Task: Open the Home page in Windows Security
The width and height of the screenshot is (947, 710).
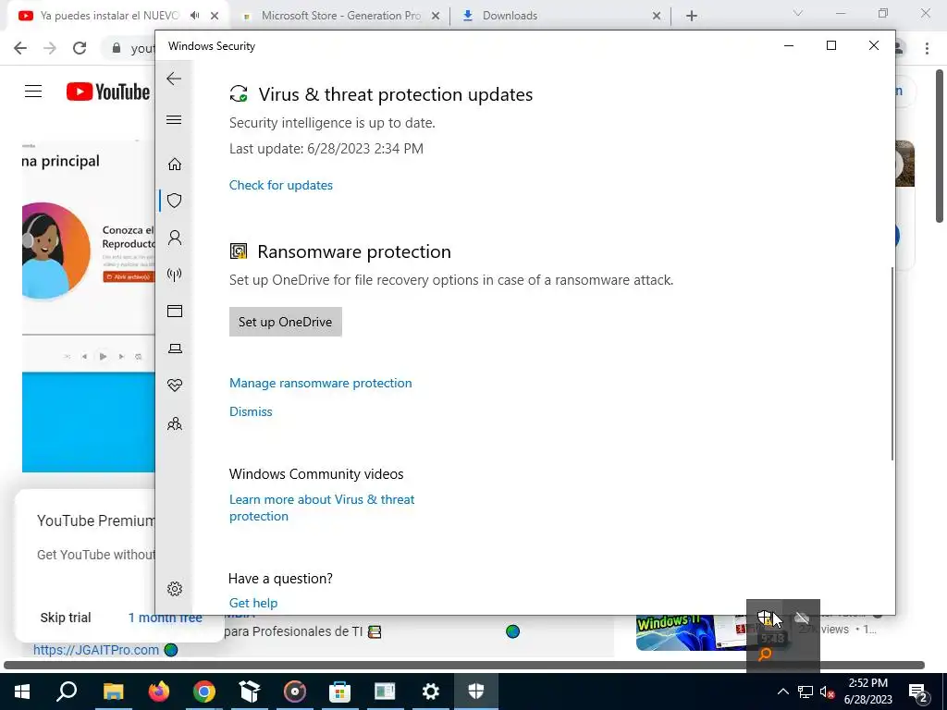Action: click(x=175, y=164)
